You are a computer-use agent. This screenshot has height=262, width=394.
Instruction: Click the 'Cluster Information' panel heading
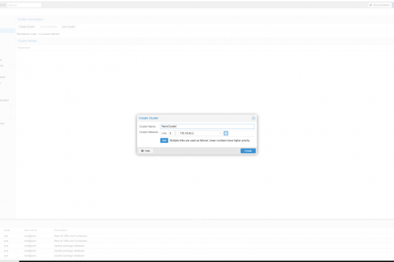[x=30, y=19]
